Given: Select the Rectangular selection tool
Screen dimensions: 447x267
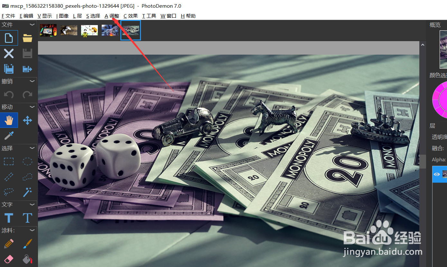Looking at the screenshot, I should [9, 161].
